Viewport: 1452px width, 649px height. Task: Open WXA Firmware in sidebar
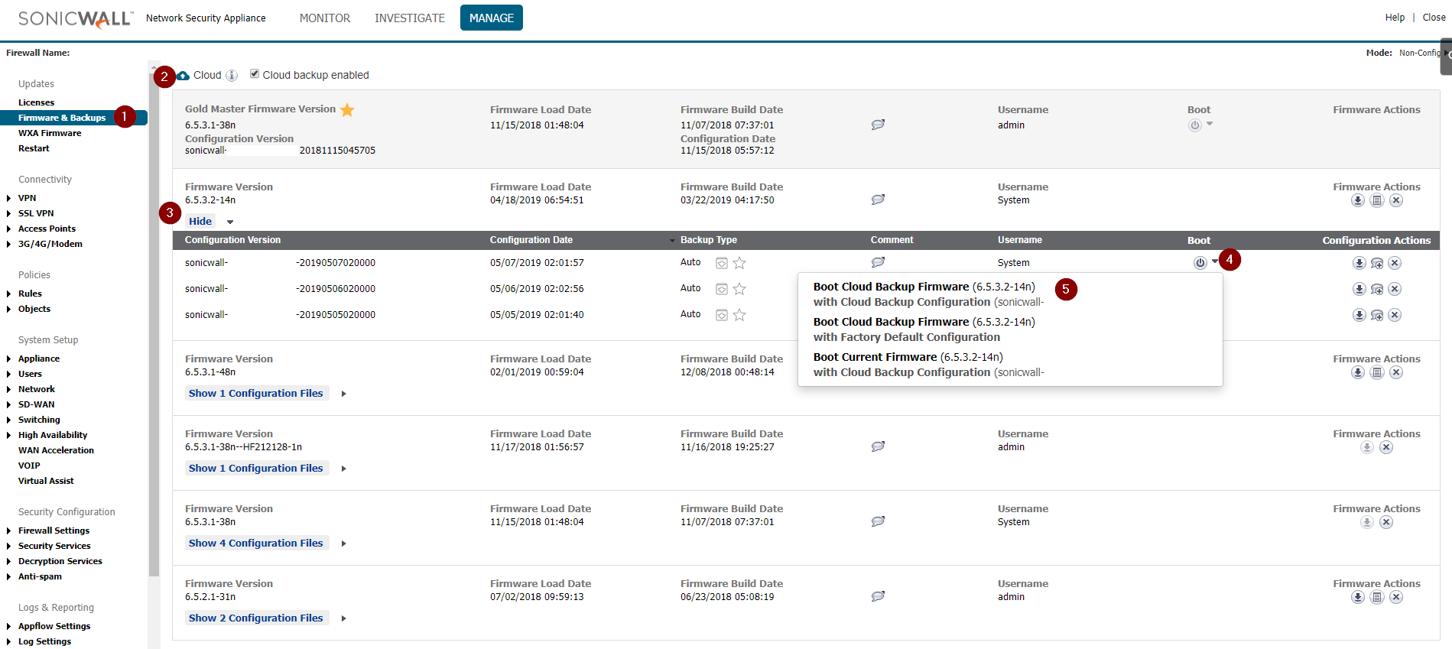click(x=50, y=133)
